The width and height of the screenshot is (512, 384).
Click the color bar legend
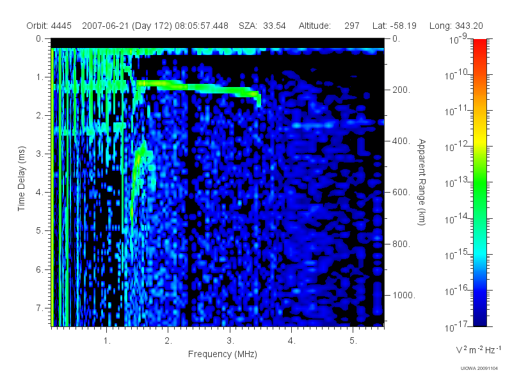coord(479,182)
